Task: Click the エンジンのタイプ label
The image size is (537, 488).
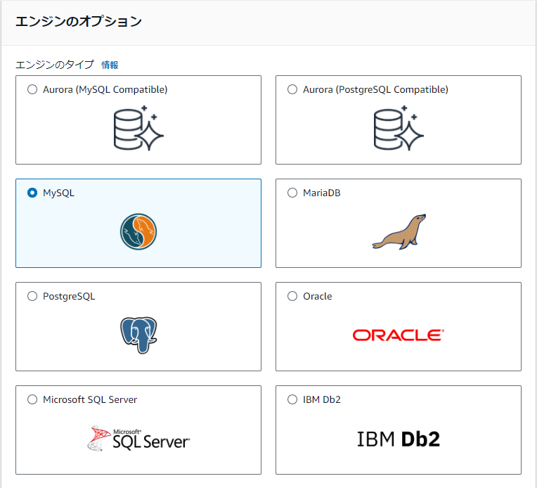Action: [x=54, y=65]
